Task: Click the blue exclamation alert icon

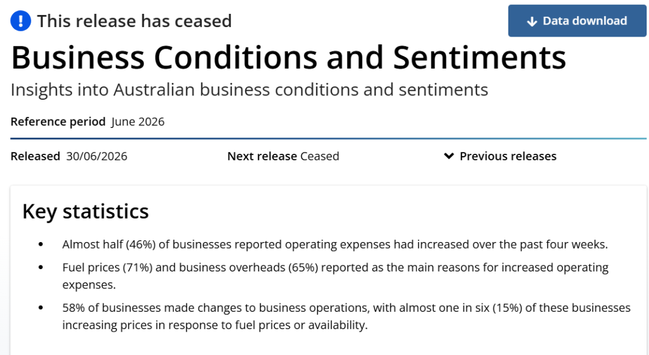Action: (x=20, y=20)
